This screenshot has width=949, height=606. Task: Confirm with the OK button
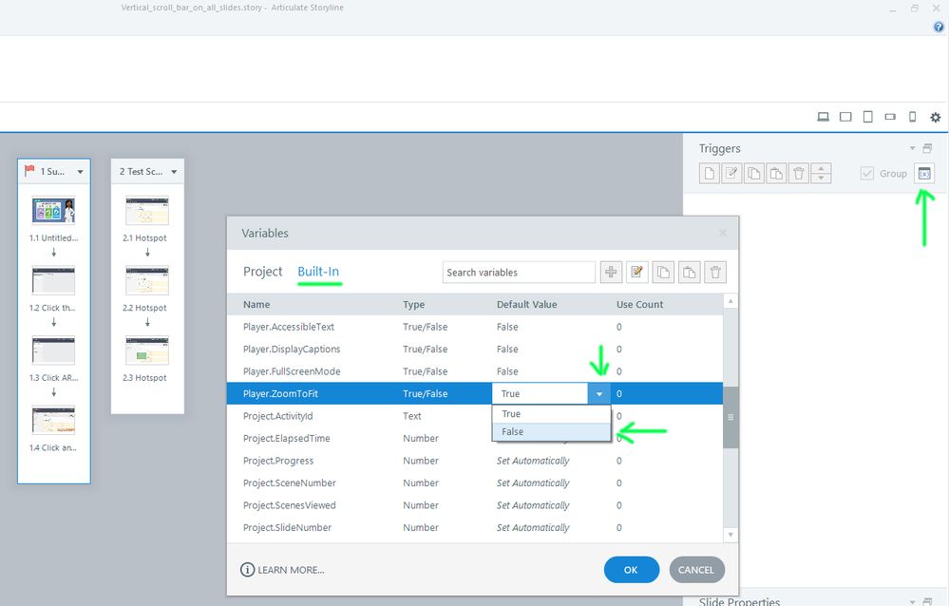click(632, 570)
